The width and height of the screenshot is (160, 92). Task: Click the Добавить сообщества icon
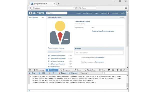coord(49,64)
